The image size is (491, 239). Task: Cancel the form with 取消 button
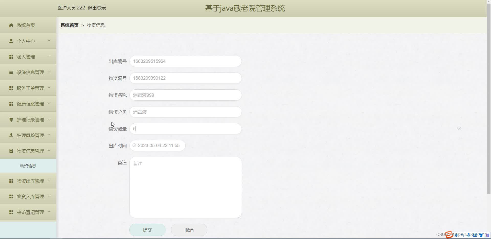(x=189, y=230)
